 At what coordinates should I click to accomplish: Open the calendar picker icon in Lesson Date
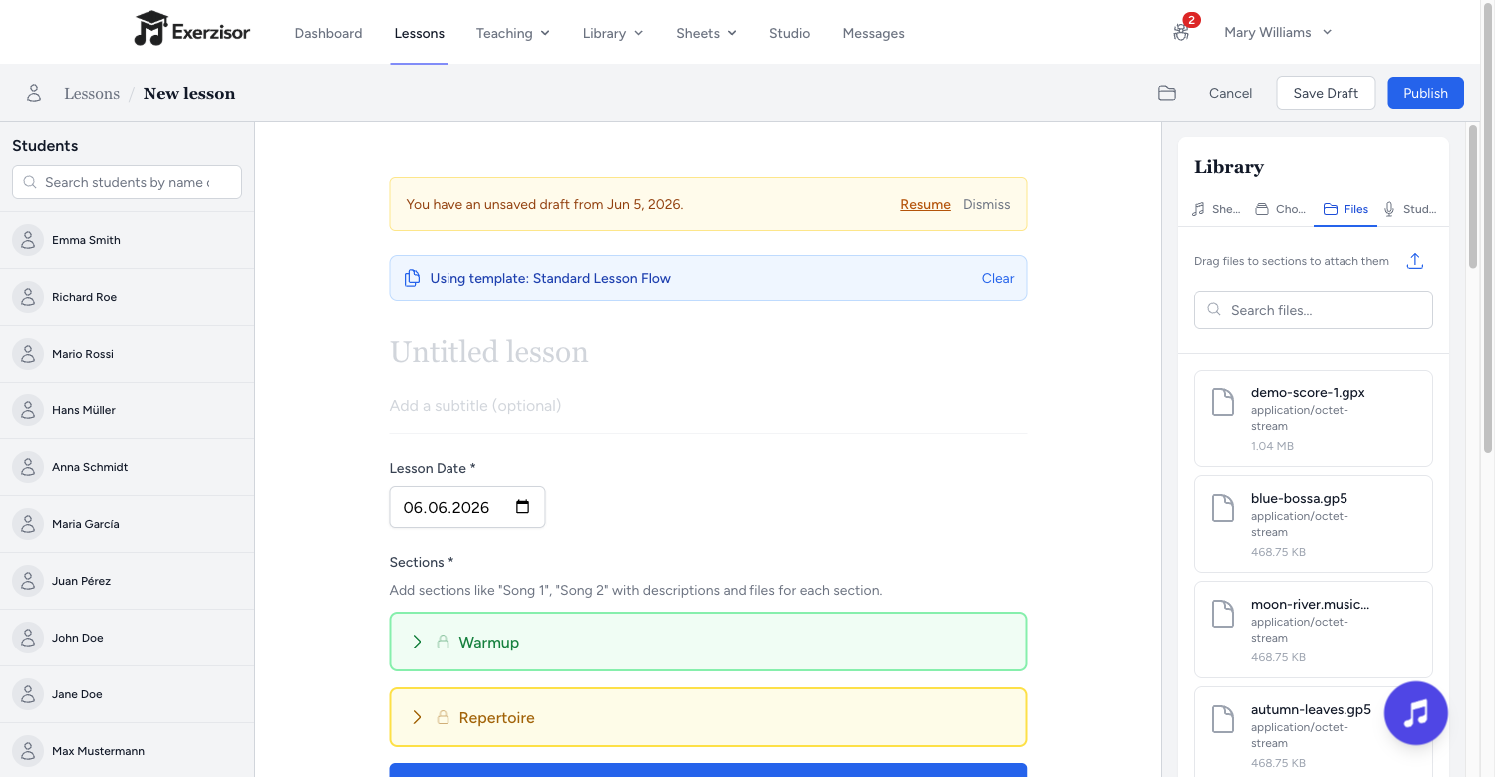(x=523, y=506)
